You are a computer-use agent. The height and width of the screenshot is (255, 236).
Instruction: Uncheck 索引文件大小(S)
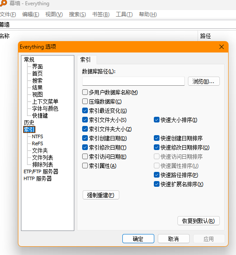click(85, 120)
